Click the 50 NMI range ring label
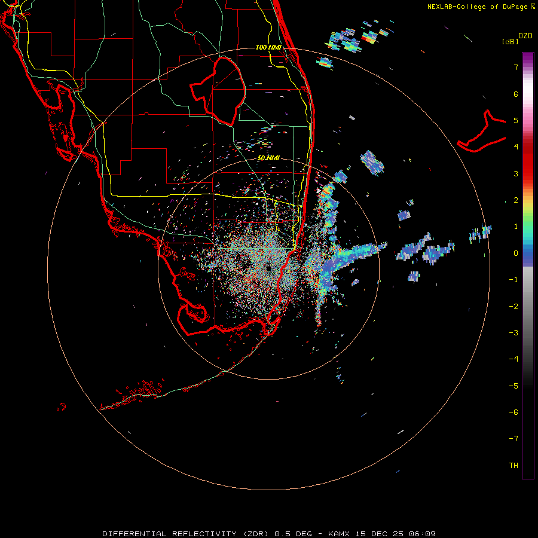Image resolution: width=538 pixels, height=538 pixels. click(268, 158)
